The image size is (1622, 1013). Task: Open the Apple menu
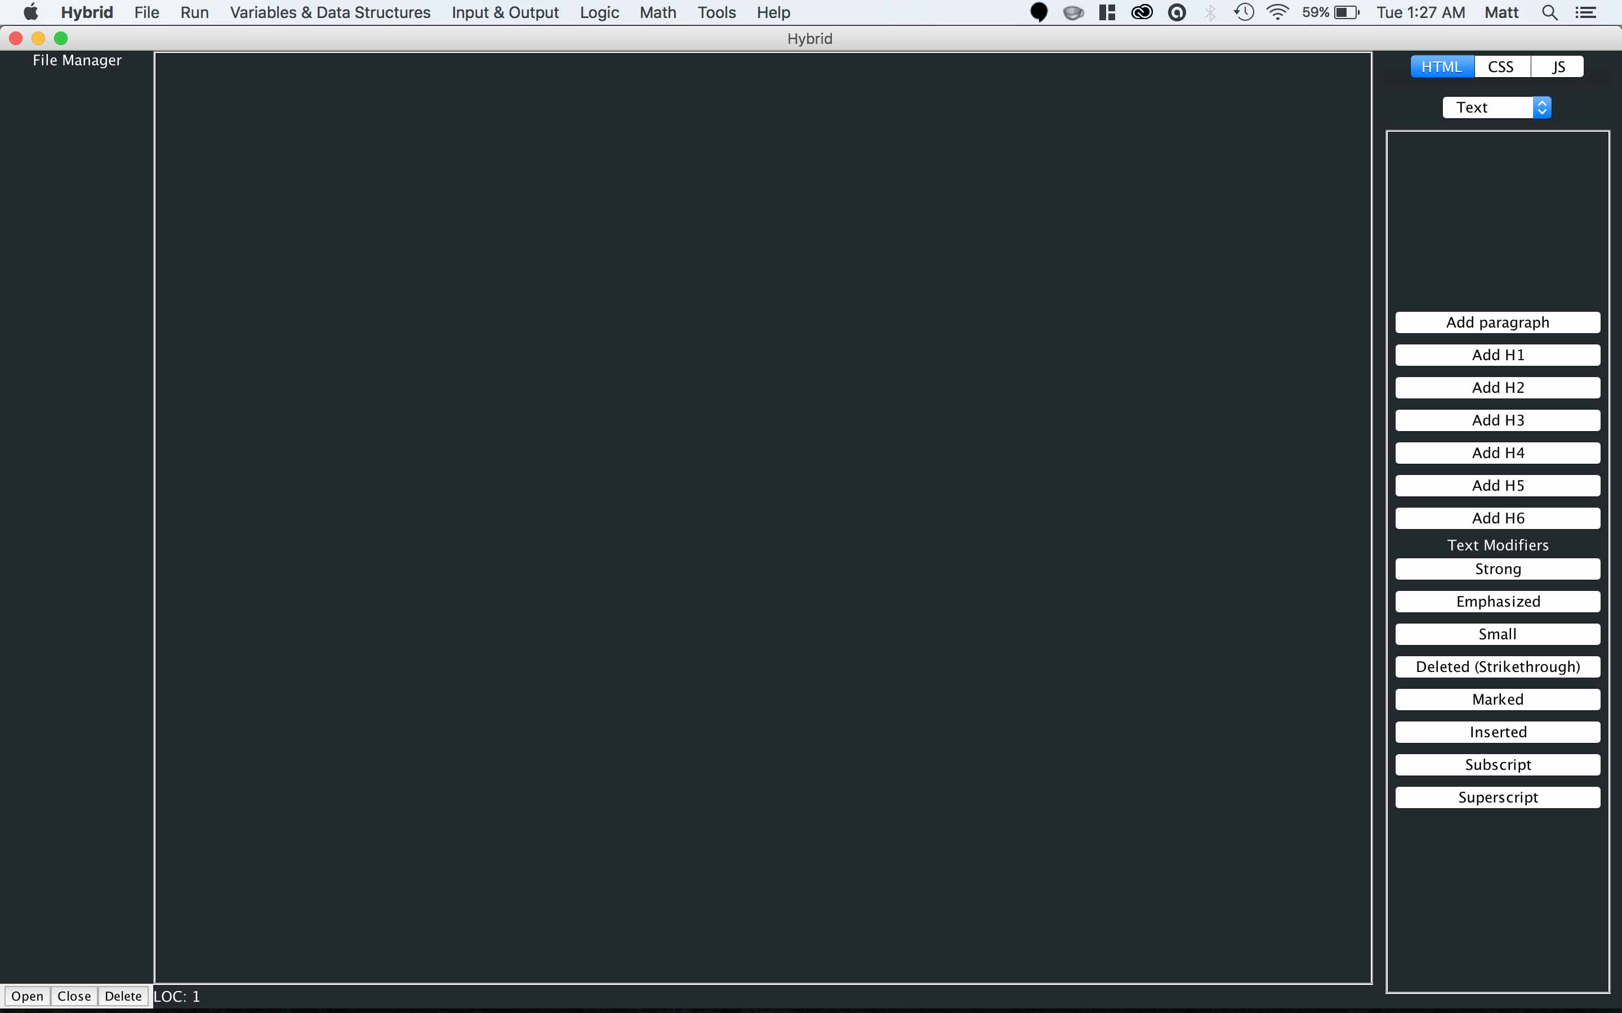click(31, 12)
